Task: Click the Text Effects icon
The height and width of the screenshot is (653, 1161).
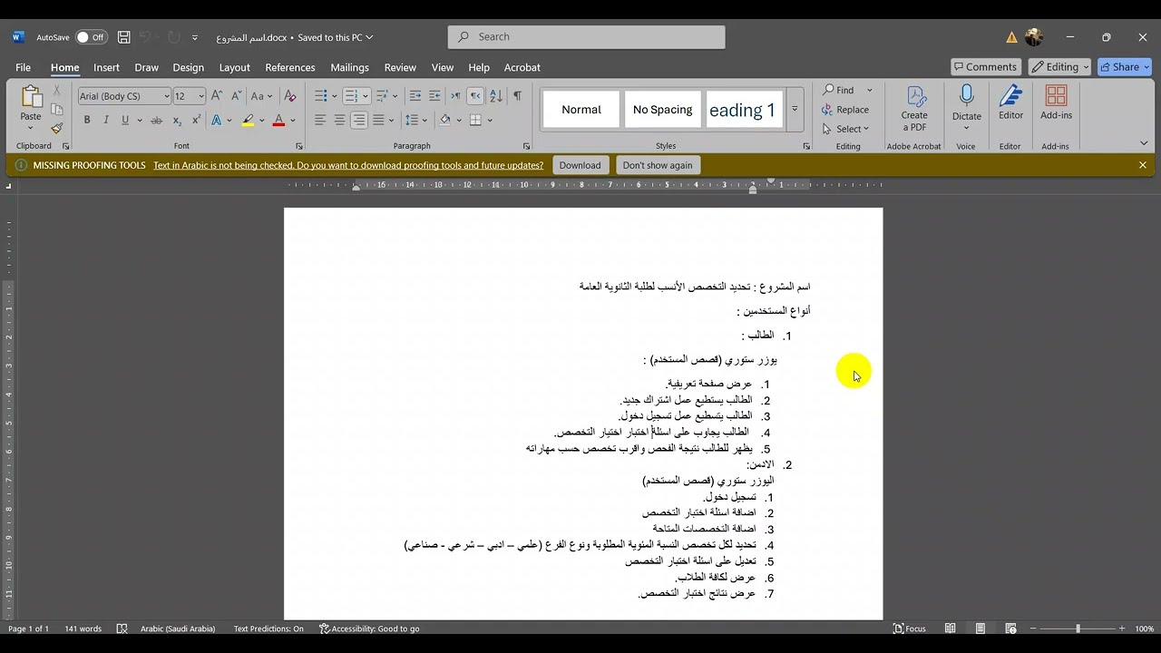Action: click(216, 120)
